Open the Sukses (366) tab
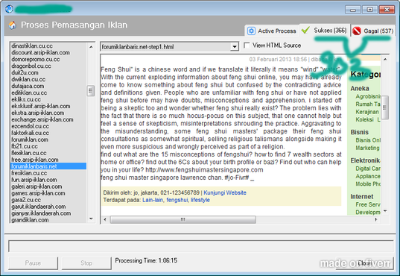 point(325,30)
